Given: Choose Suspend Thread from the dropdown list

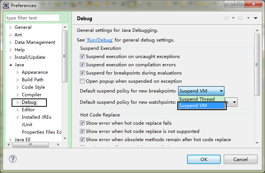Looking at the screenshot, I should (x=197, y=99).
